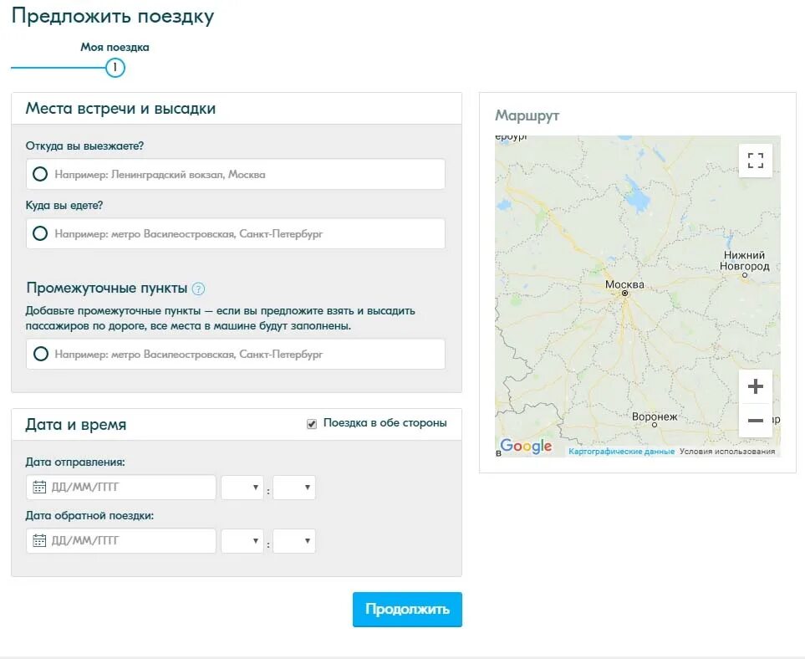The height and width of the screenshot is (659, 805).
Task: Zoom out on the route map
Action: tap(756, 420)
